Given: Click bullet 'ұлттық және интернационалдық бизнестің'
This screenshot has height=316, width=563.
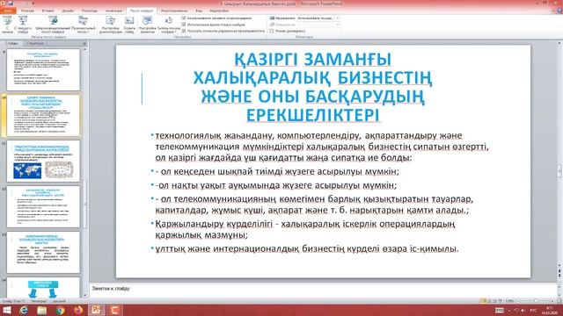Looking at the screenshot, I should click(x=307, y=248).
